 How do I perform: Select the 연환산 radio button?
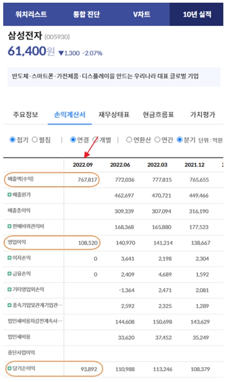[x=129, y=140]
